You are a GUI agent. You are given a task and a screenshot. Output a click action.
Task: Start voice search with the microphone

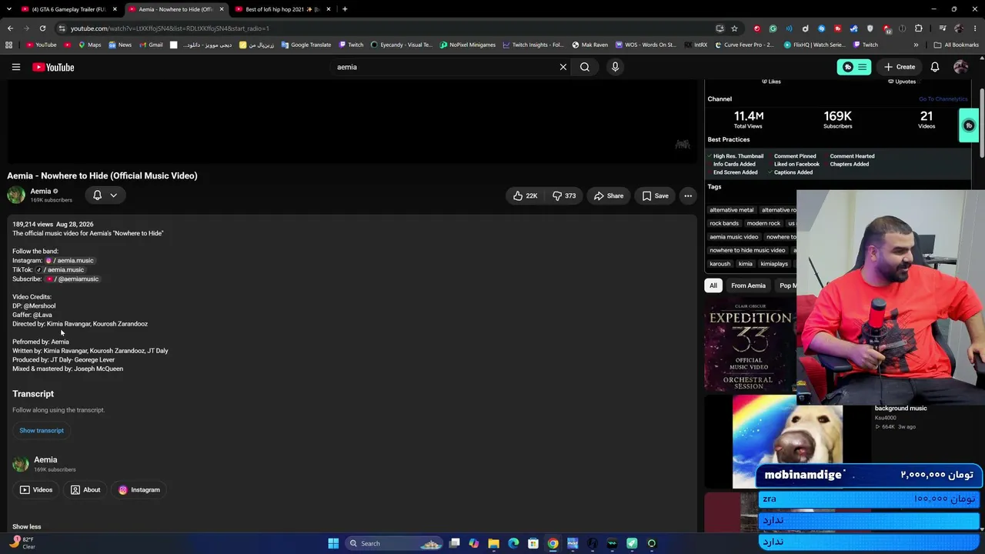pos(615,67)
